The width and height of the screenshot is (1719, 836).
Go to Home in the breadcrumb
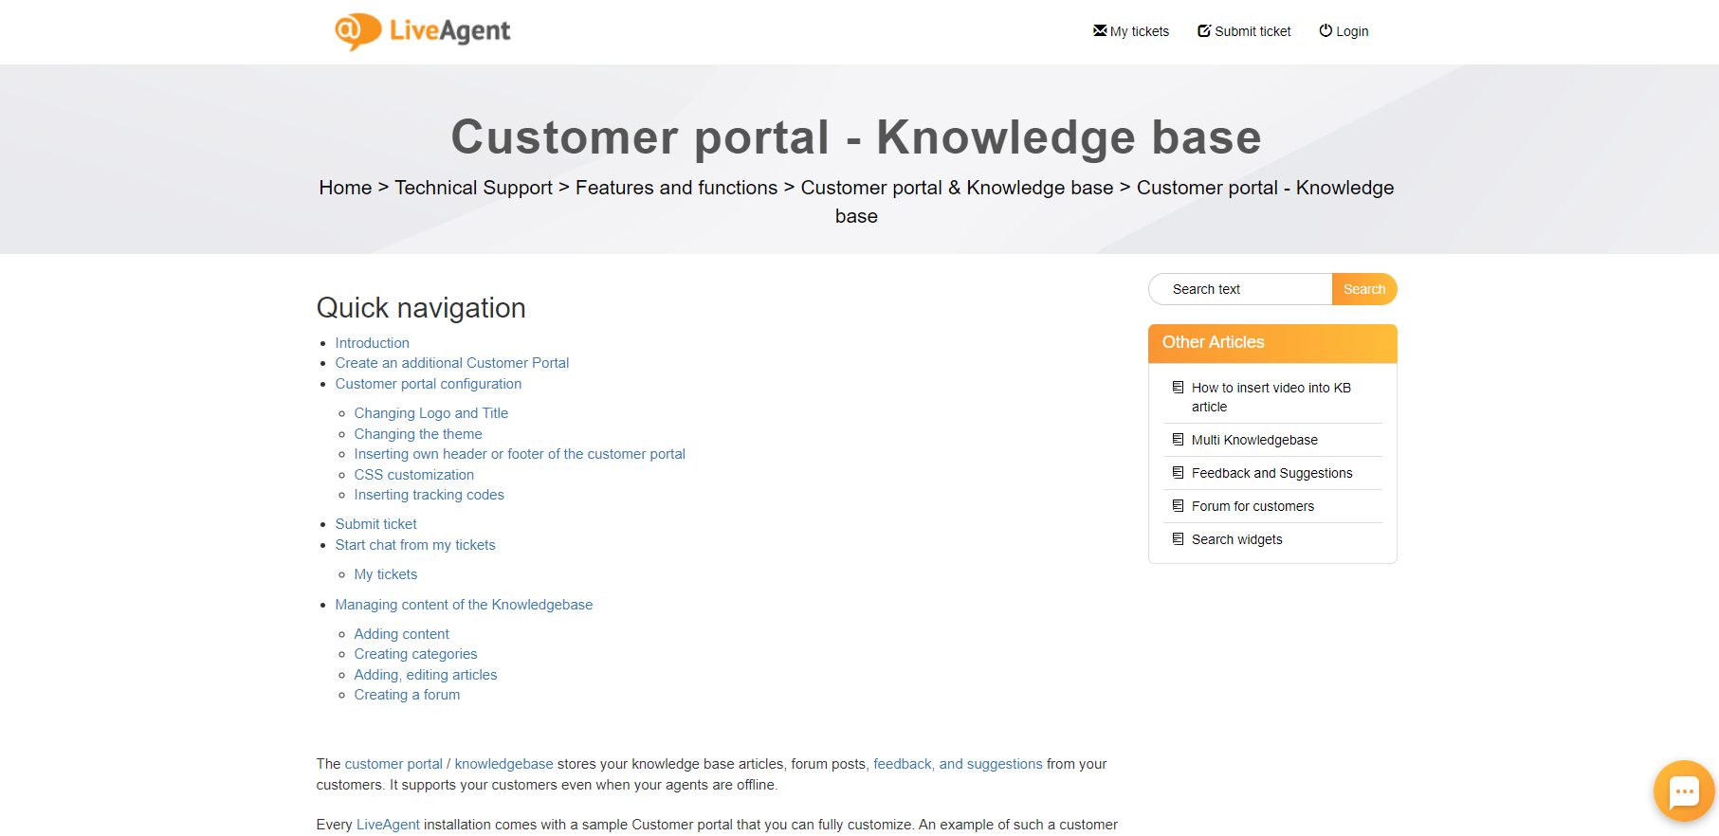tap(345, 188)
